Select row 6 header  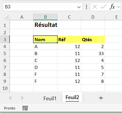(5, 60)
